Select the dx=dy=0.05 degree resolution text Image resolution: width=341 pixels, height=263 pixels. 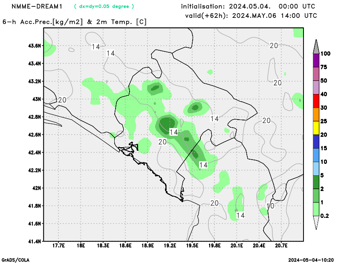[104, 6]
